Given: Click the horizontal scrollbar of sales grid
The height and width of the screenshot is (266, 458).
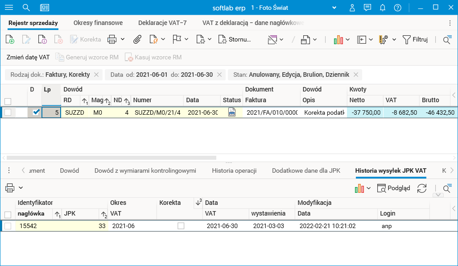Looking at the screenshot, I should click(x=111, y=158).
